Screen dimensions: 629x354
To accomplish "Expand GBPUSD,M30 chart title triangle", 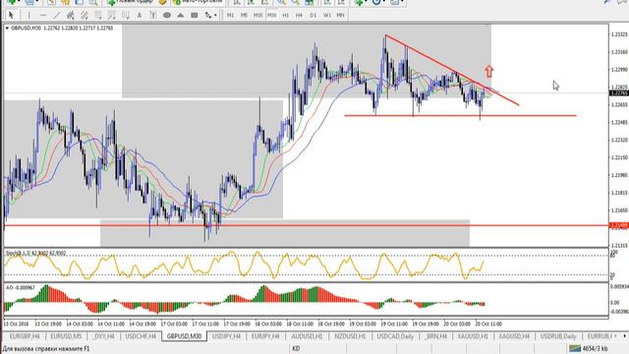I will coord(7,29).
